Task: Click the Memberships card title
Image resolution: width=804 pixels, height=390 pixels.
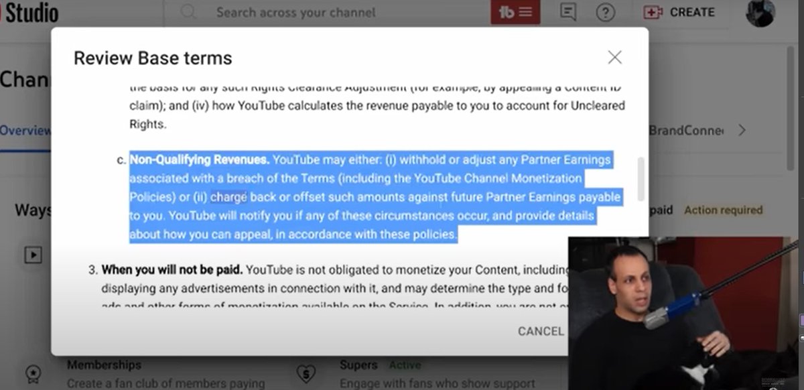Action: click(104, 365)
